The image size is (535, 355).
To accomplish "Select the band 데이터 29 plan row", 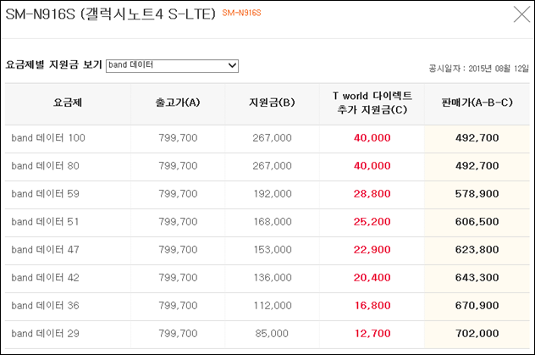I will [x=267, y=334].
